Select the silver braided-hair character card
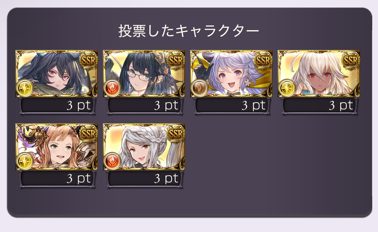378x232 pixels. [144, 147]
